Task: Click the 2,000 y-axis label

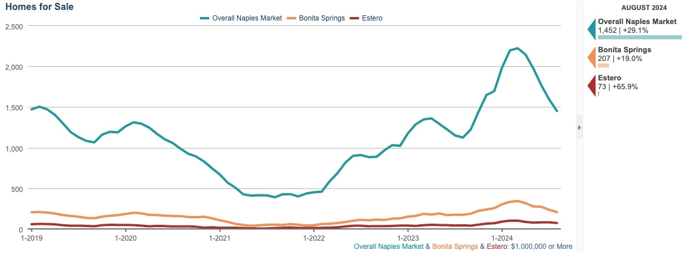Action: (x=14, y=67)
